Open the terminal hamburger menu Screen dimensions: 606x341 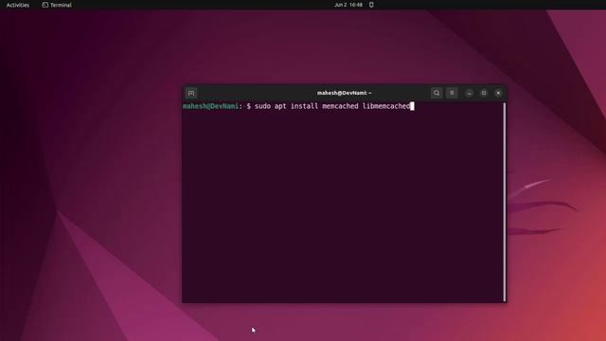(x=452, y=93)
